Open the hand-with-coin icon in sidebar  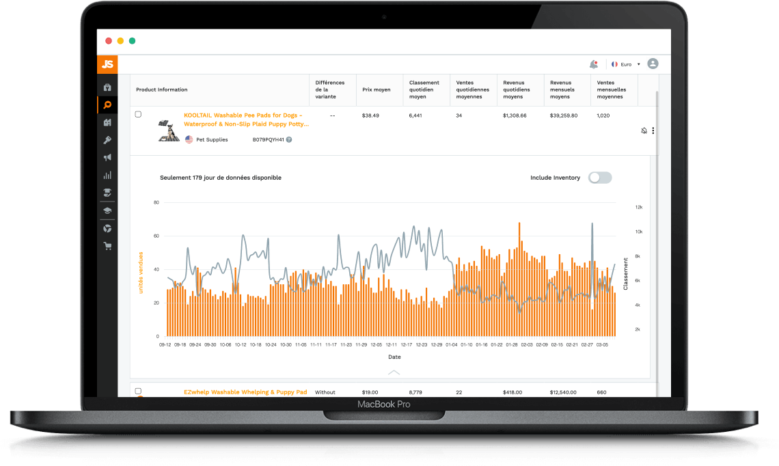[x=107, y=193]
